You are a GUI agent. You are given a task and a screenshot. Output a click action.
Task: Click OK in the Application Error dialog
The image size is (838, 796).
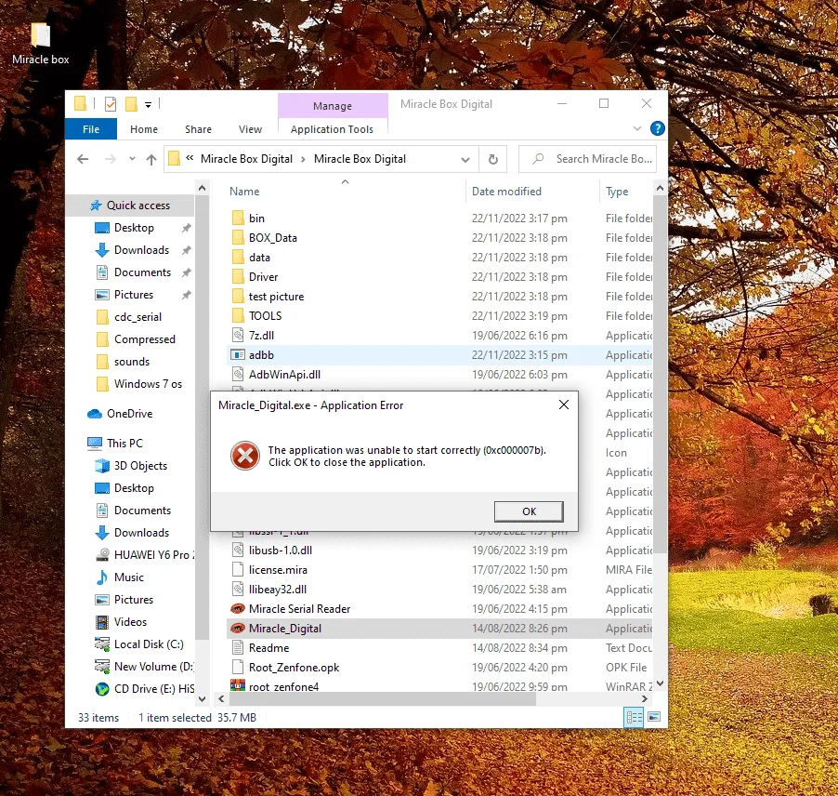529,511
